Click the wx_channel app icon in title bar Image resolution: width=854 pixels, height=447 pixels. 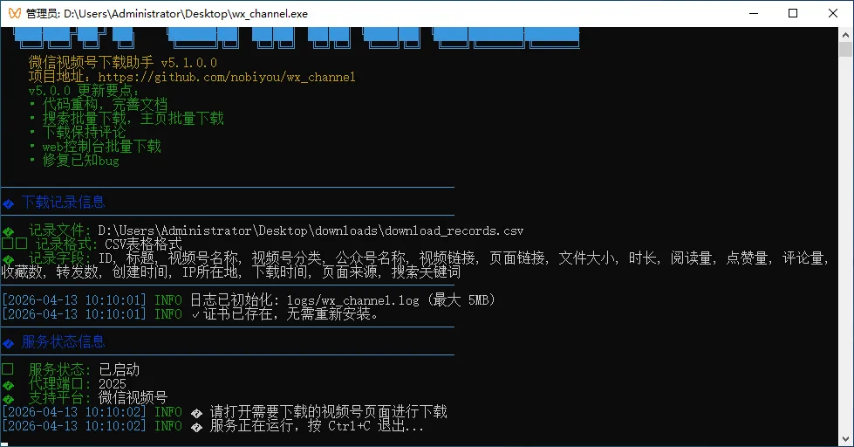[x=15, y=13]
